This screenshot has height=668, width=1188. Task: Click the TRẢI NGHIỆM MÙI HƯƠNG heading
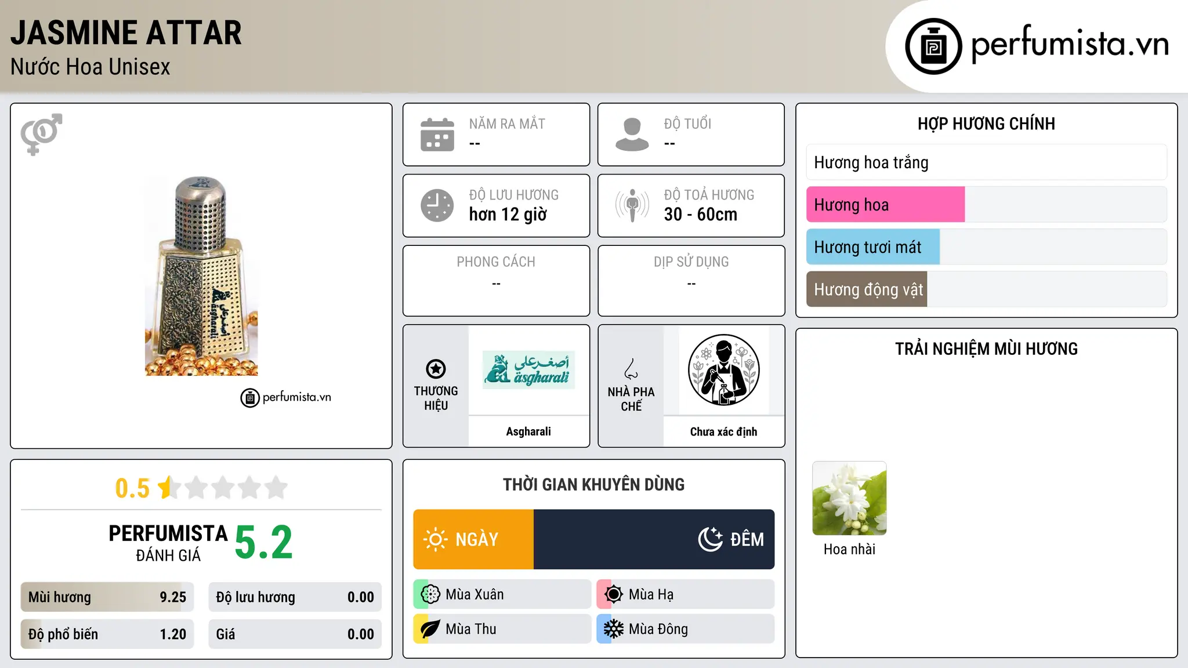click(986, 348)
